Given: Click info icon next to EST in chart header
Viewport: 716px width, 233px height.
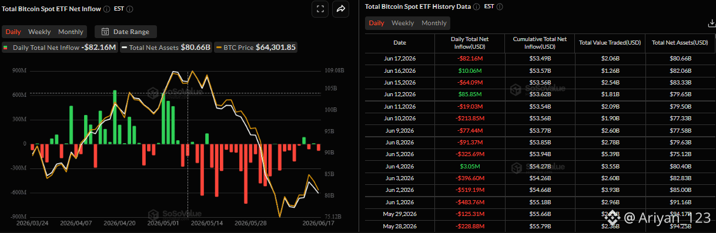Looking at the screenshot, I should point(129,9).
